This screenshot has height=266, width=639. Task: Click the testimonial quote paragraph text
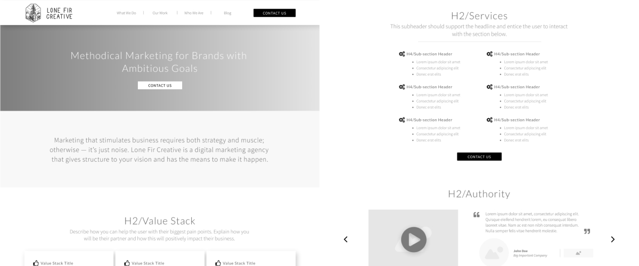[532, 222]
